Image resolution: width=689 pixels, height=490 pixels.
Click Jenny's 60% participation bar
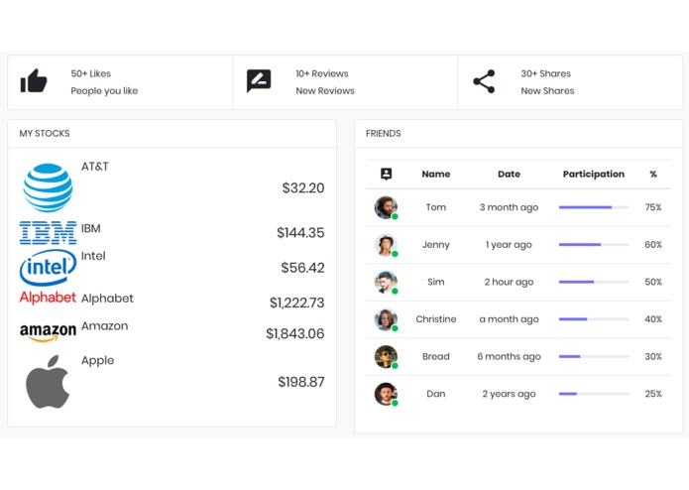[594, 245]
